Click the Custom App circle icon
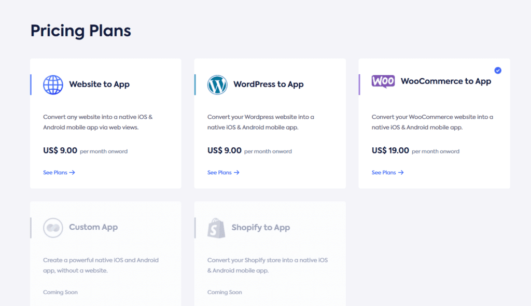The height and width of the screenshot is (306, 531). tap(53, 228)
